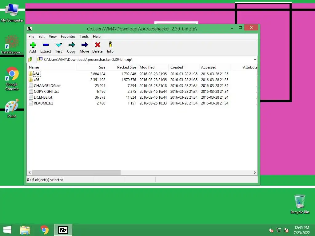Click the status bar selection count
Viewport: 315px width, 236px height.
point(45,179)
